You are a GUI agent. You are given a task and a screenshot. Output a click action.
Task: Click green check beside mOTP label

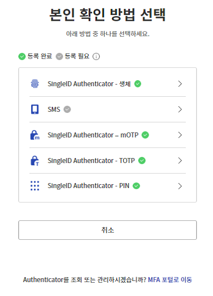145,135
